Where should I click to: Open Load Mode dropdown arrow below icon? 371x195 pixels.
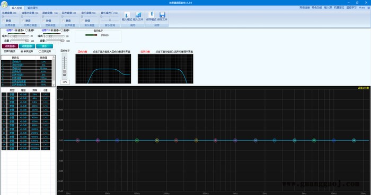point(127,22)
